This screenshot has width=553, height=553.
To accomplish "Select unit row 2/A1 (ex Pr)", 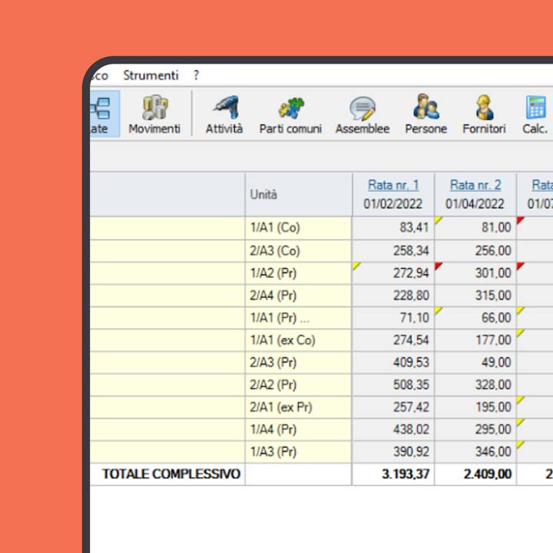I will tap(298, 407).
